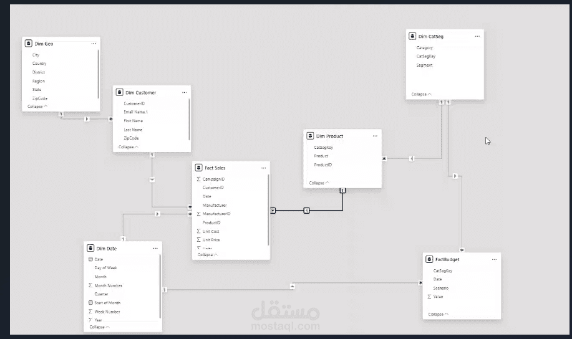Click the Dim CatSeg table icon

(412, 36)
